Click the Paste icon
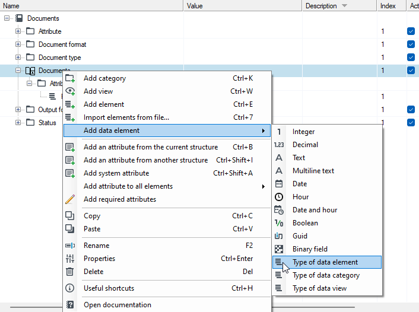Screen dimensions: 419x312 70,228
